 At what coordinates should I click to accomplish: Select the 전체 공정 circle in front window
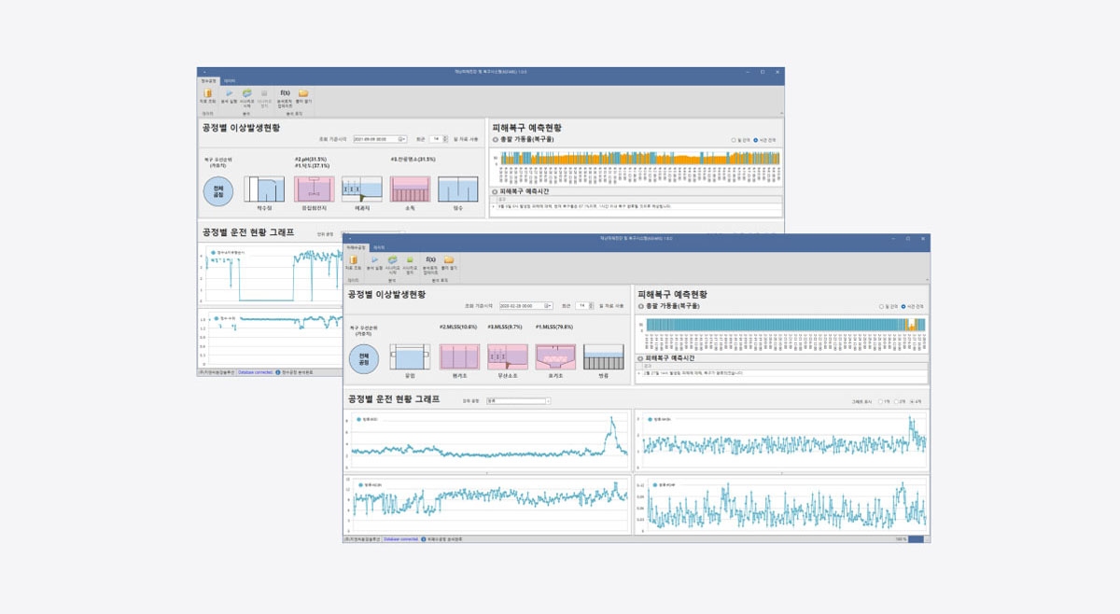coord(365,357)
